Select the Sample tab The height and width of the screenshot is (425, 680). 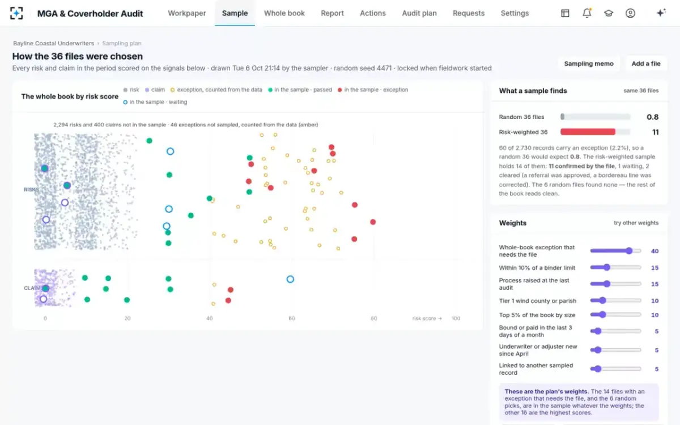click(x=235, y=13)
